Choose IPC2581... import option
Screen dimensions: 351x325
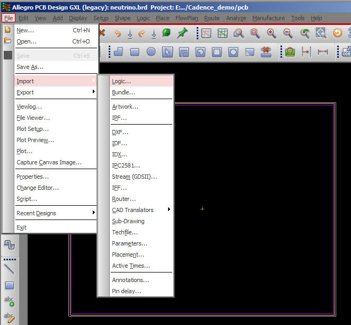click(x=142, y=165)
